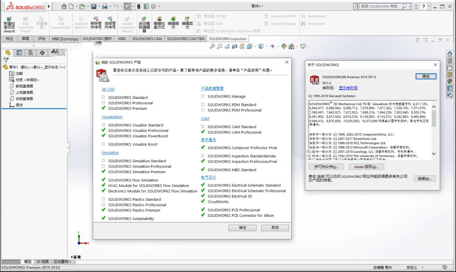Toggle the SOLIDWORKS Standard checkbox
The width and height of the screenshot is (456, 272).
coord(103,97)
